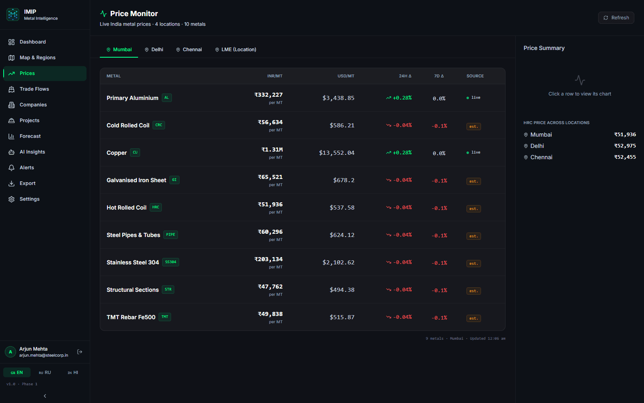
Task: Select the Copper price row
Action: [x=302, y=153]
